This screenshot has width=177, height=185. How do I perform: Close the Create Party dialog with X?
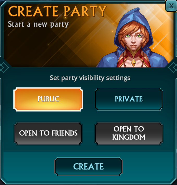click(x=171, y=6)
